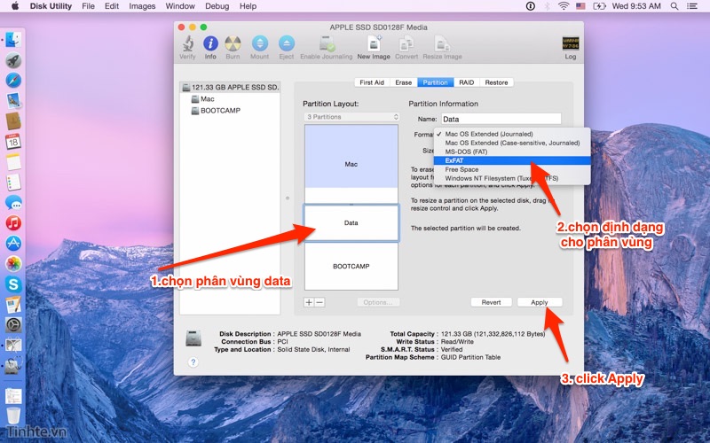710x443 pixels.
Task: Open Reminders from the Dock
Action: pyautogui.click(x=13, y=183)
